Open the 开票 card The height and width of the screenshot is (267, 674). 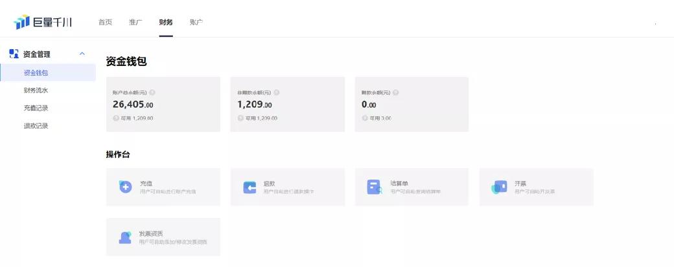(x=537, y=187)
